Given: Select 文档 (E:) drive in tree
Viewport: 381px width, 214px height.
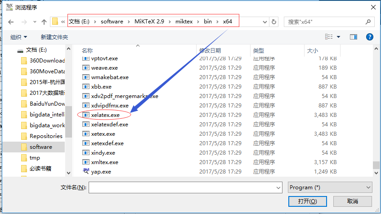Looking at the screenshot, I should coord(36,50).
